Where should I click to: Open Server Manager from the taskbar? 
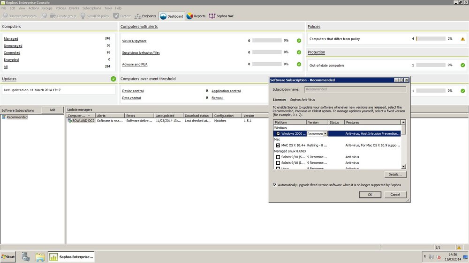tap(26, 257)
